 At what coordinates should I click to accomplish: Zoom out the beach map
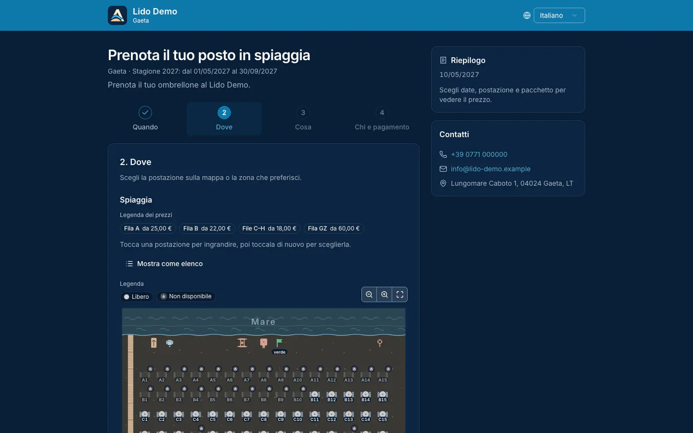coord(369,294)
